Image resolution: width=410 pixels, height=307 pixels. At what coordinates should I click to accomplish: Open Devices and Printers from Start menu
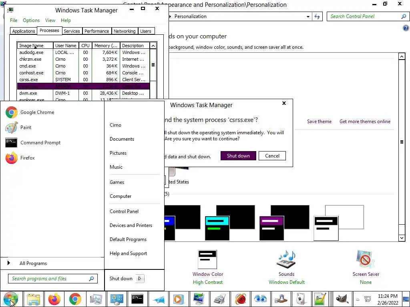(131, 225)
